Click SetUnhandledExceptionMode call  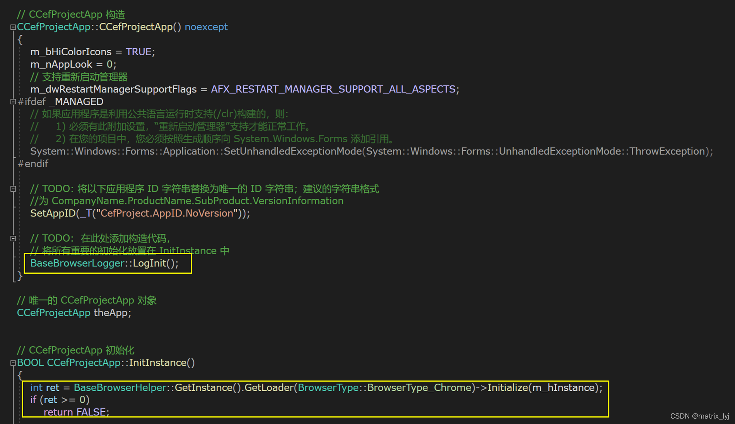point(292,151)
